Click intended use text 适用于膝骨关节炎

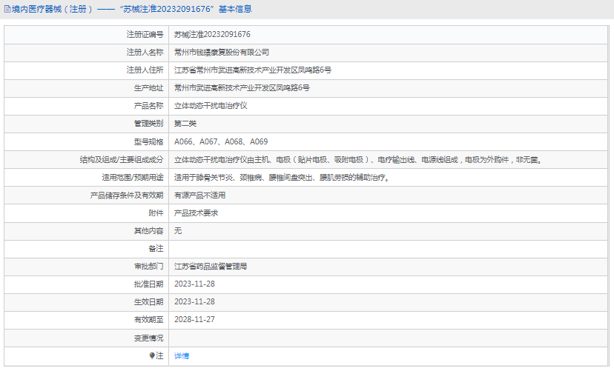[x=282, y=178]
